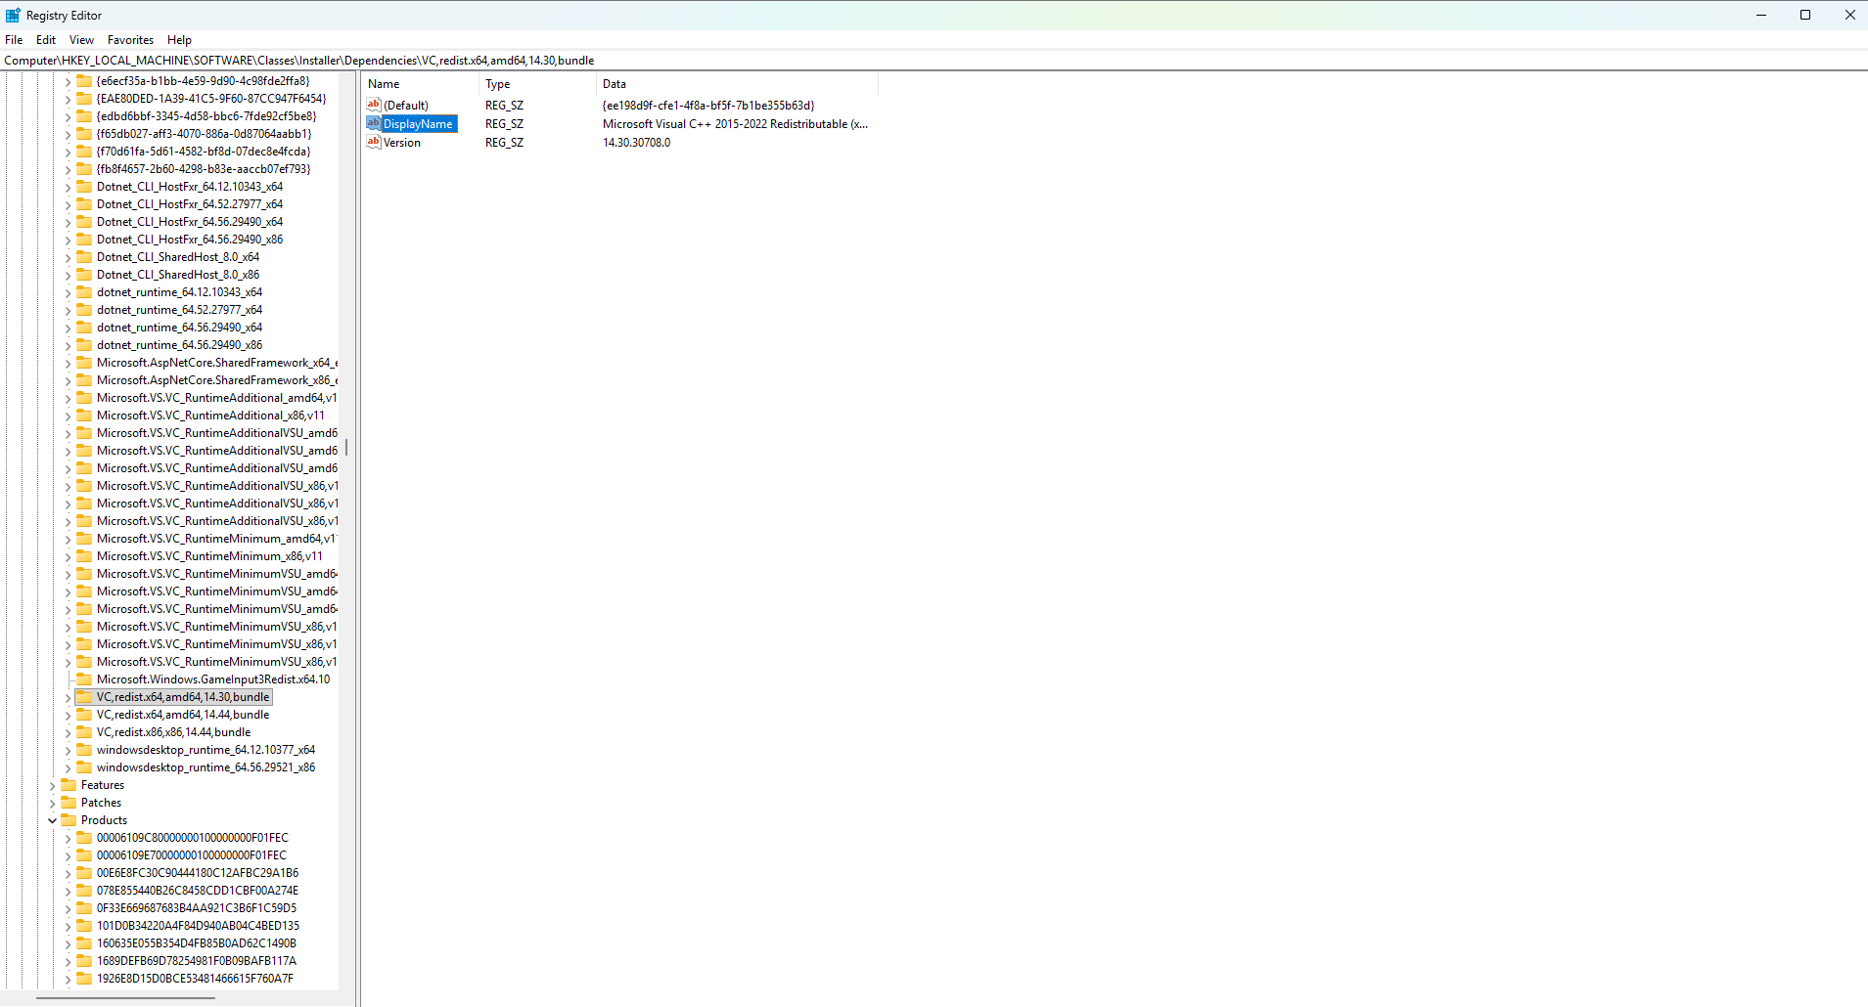
Task: Click folder icon of windowsdesktop_runtime_64.56.29521_x86 key
Action: [x=84, y=767]
